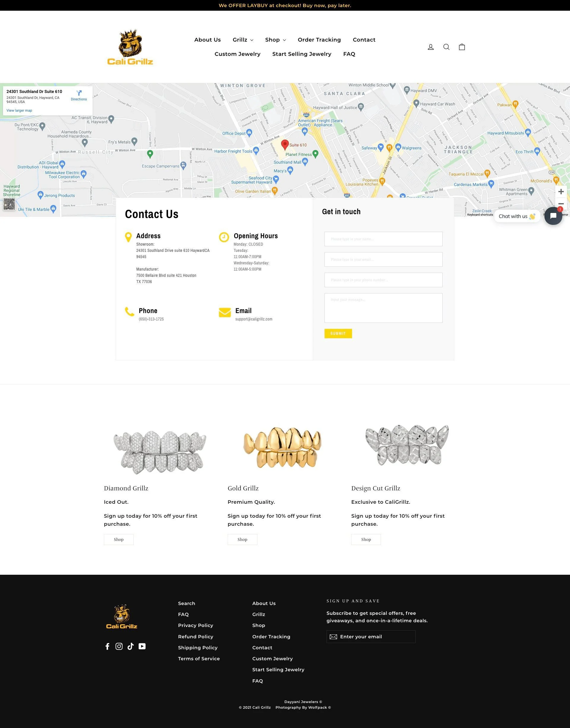Click the phone icon beside the phone number
The image size is (570, 728).
pyautogui.click(x=129, y=312)
